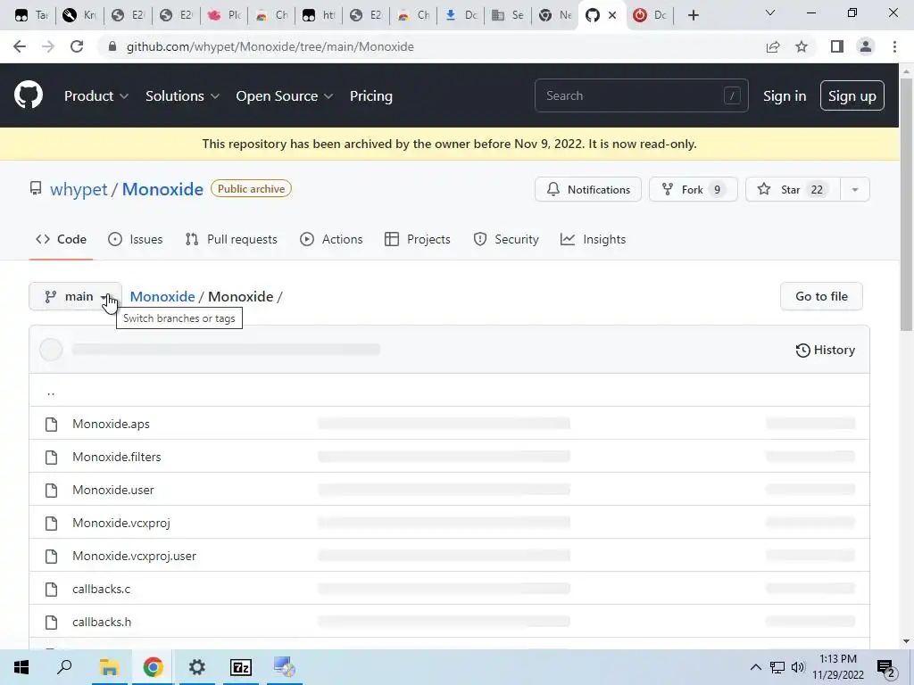Select the Code tab

click(x=62, y=239)
